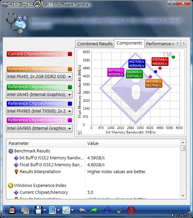The height and width of the screenshot is (218, 193).
Task: Open the line graph icon's dropdown arrow
Action: coord(72,210)
